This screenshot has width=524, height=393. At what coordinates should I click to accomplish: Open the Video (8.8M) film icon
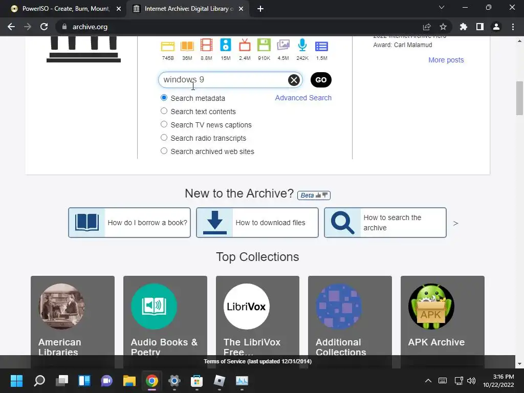tap(206, 45)
